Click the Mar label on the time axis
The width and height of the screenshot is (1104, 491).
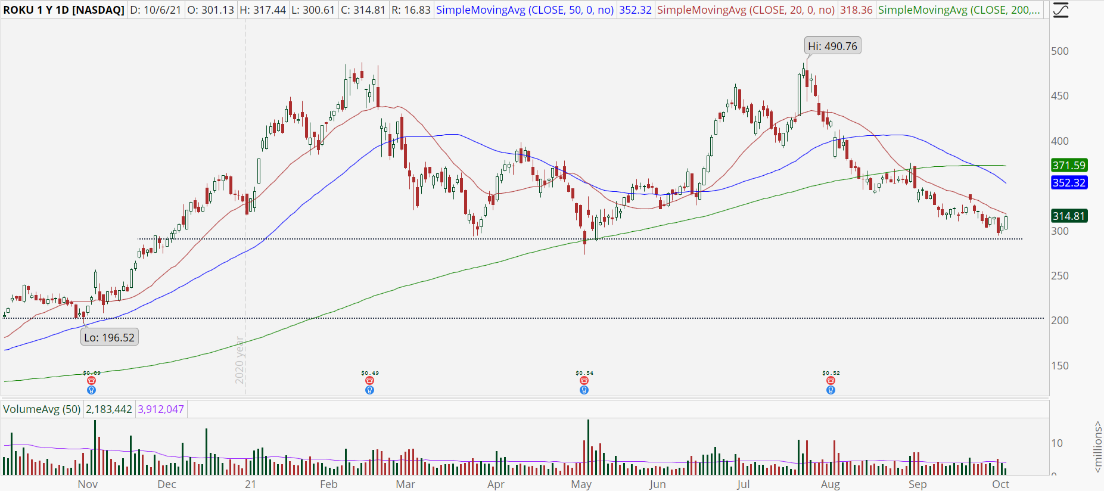[405, 484]
